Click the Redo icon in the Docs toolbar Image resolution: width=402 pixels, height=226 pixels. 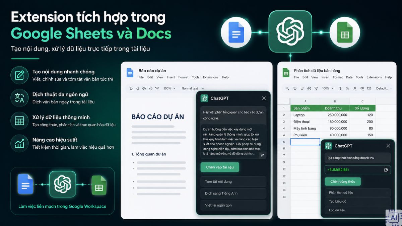tap(138, 88)
